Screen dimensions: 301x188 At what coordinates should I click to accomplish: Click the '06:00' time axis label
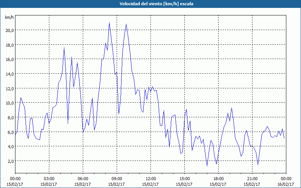point(83,179)
